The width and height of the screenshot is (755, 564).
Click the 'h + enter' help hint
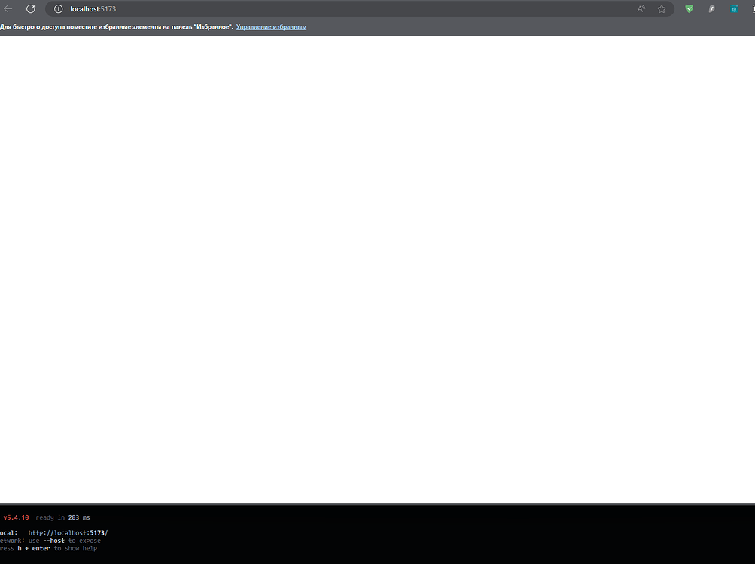(x=34, y=548)
